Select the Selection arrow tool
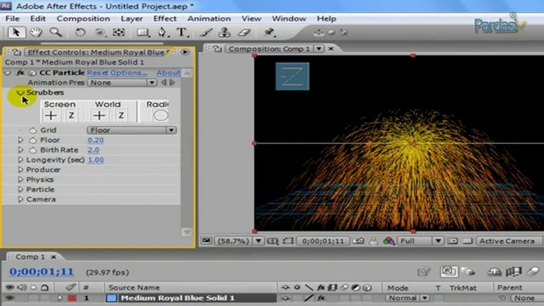Viewport: 544px width, 306px height. coord(17,32)
